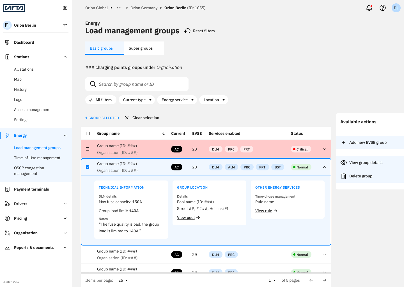Open Items per page 25 dropdown
Viewport: 404px width, 287px height.
point(123,280)
